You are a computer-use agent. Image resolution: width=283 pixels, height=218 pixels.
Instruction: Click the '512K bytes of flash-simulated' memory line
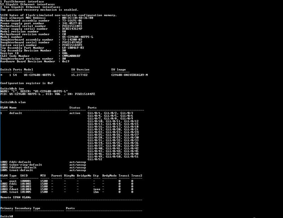58,15
